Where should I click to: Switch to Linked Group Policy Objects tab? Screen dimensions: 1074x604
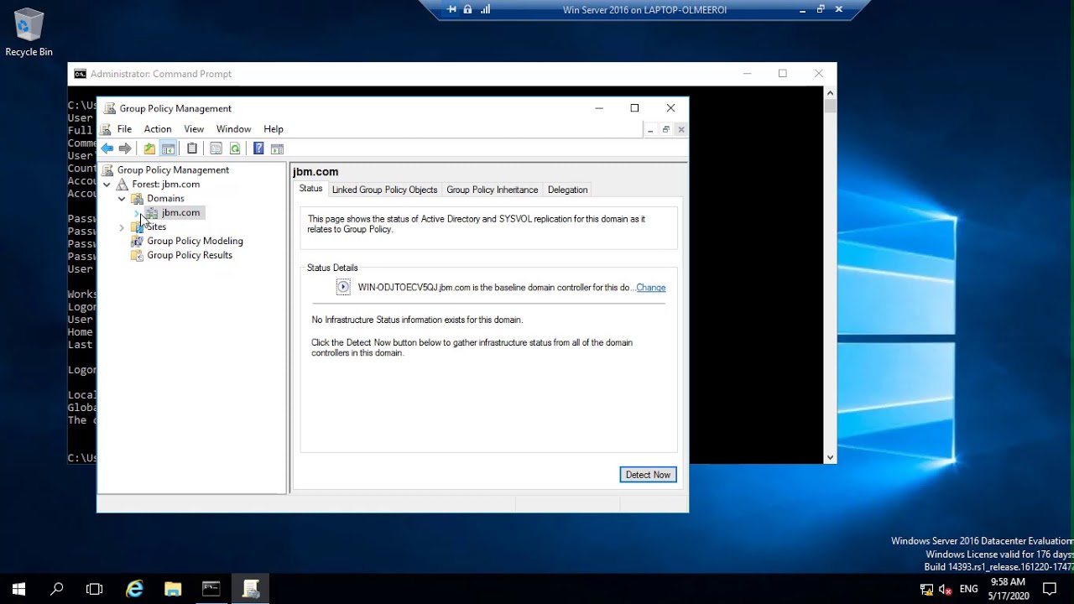point(384,190)
